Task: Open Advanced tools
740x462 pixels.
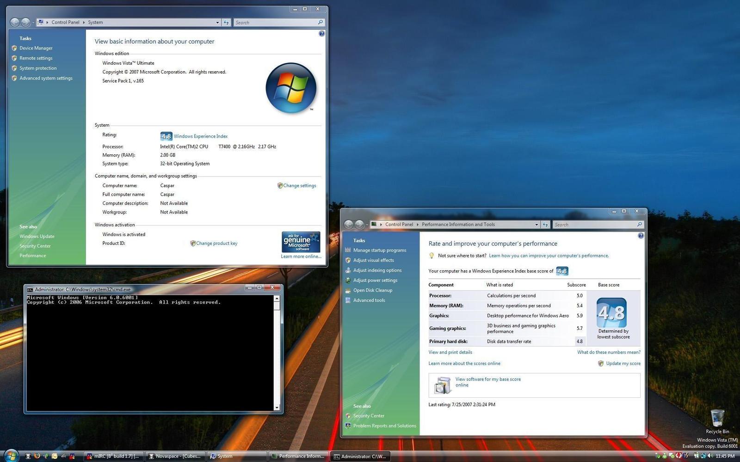Action: click(x=369, y=300)
